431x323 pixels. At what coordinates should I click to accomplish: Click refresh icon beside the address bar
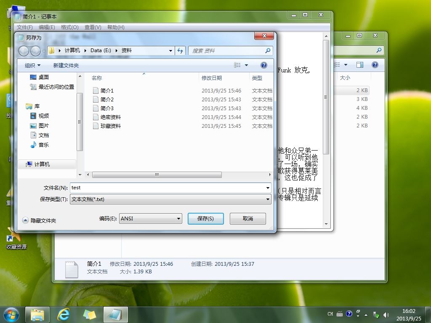tap(180, 50)
